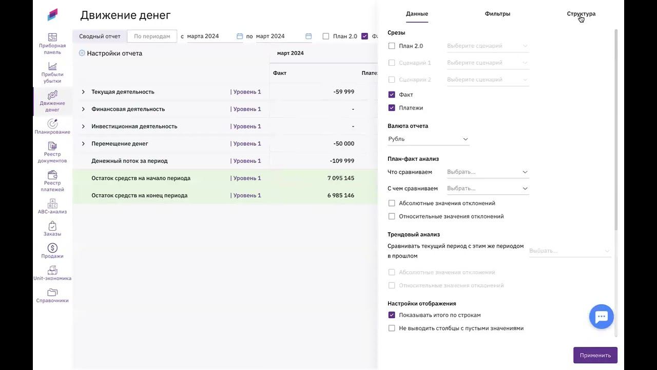657x370 pixels.
Task: Open the Заказы sidebar icon
Action: pyautogui.click(x=52, y=226)
